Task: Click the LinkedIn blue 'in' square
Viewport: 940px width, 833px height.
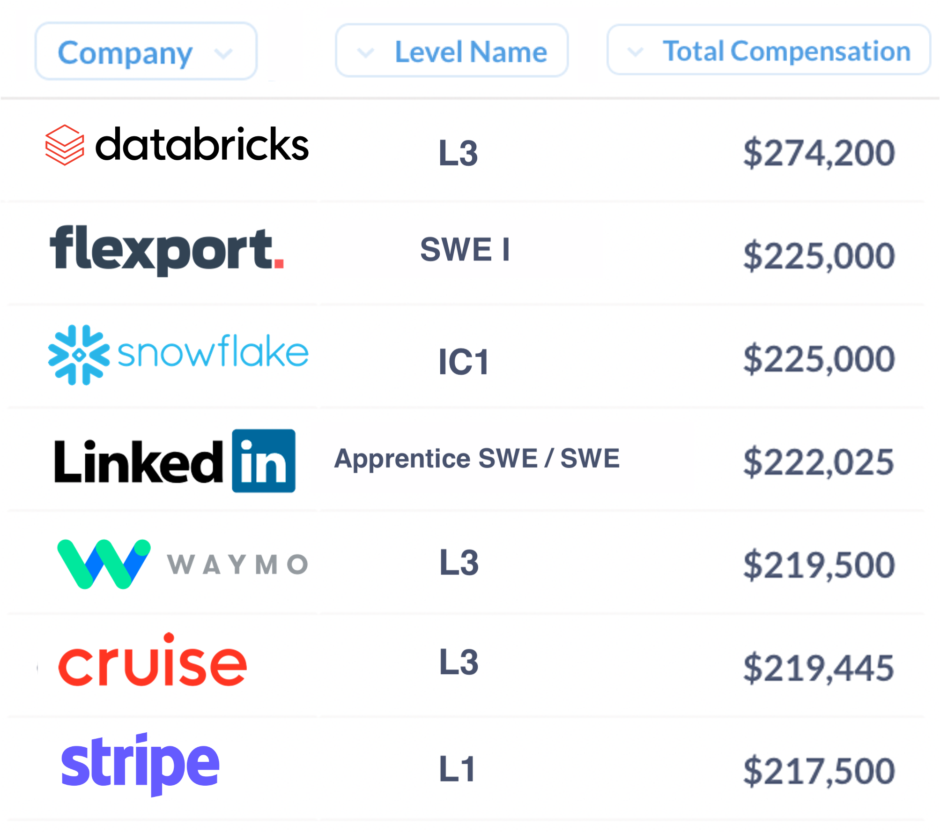Action: 264,461
